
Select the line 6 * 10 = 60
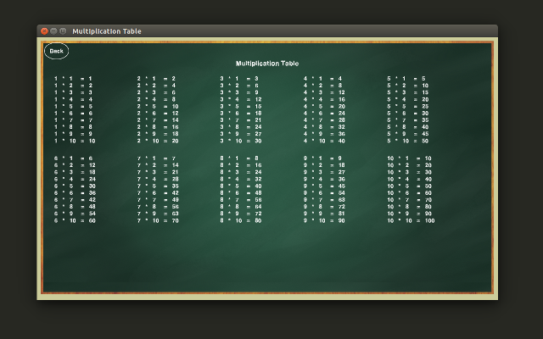75,220
